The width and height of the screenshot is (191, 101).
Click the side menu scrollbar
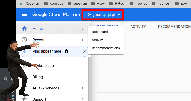(x=90, y=79)
